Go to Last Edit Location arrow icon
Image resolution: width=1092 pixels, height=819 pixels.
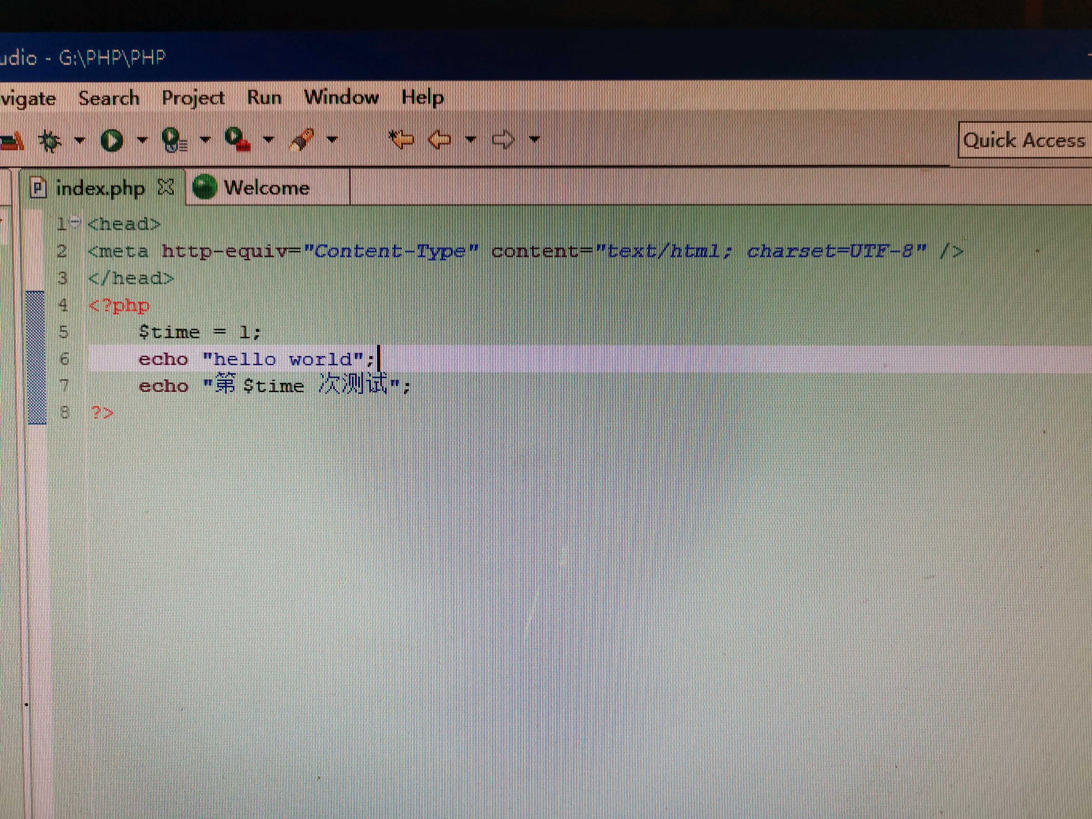401,139
